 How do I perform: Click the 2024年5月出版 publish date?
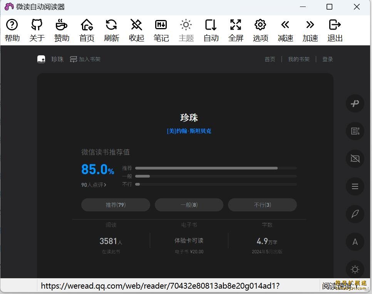click(267, 252)
